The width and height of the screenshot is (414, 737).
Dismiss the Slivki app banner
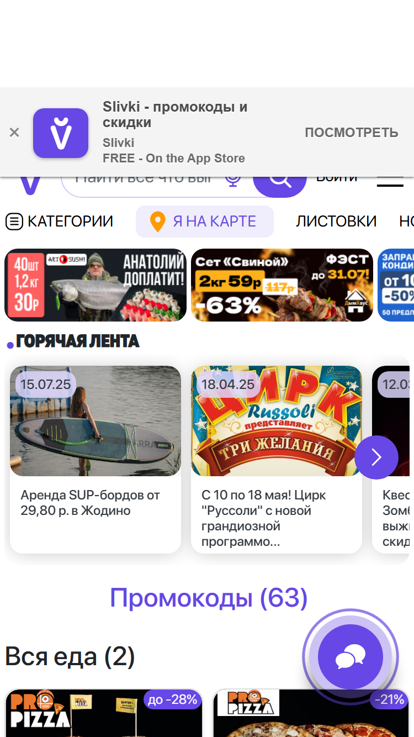pos(14,133)
